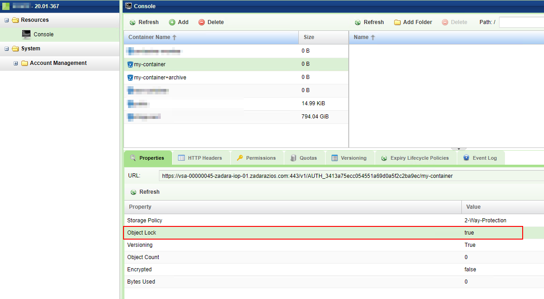The width and height of the screenshot is (544, 299).
Task: Select the Encrypted property row
Action: [334, 270]
